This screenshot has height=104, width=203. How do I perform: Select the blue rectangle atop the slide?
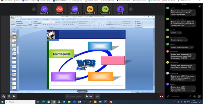100,46
